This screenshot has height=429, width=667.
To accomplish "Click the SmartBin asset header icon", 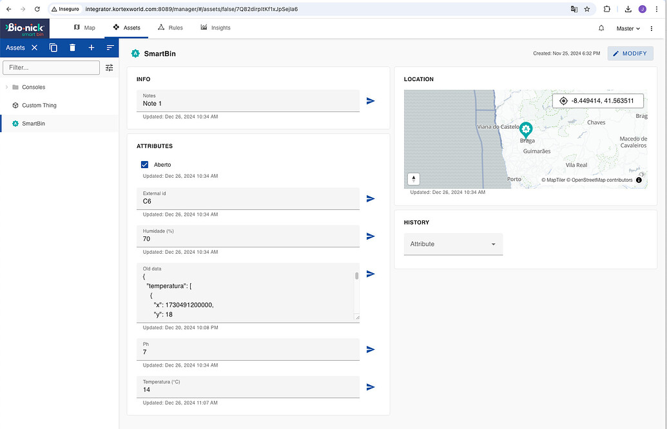I will tap(135, 53).
